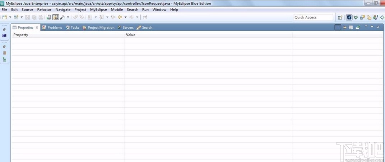The image size is (385, 162).
Task: Open the New file dropdown arrow
Action: pyautogui.click(x=10, y=17)
